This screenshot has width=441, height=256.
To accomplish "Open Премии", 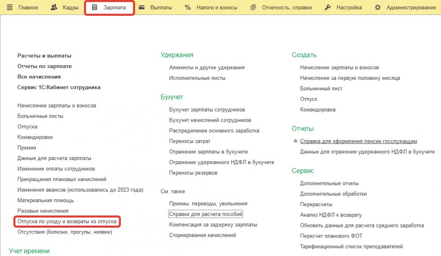I will coord(26,148).
